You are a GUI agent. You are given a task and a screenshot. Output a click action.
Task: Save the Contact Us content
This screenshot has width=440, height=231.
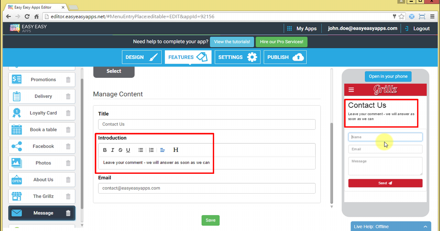tap(210, 220)
